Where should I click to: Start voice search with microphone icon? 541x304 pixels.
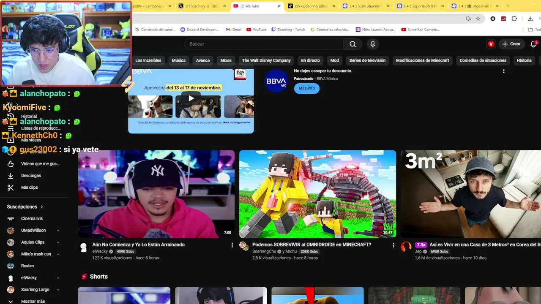click(373, 44)
